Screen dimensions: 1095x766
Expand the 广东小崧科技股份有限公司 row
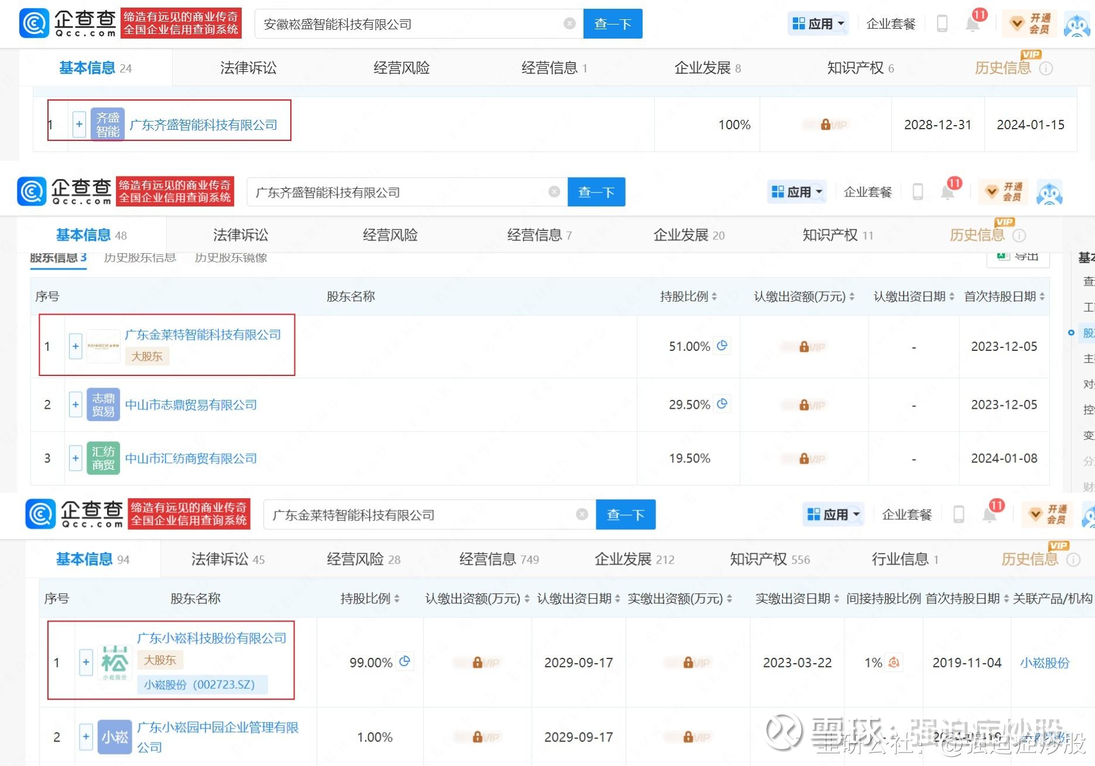[86, 662]
